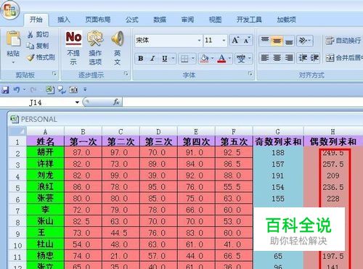Switch to the 开发工具 tab
The height and width of the screenshot is (269, 363).
coord(249,20)
